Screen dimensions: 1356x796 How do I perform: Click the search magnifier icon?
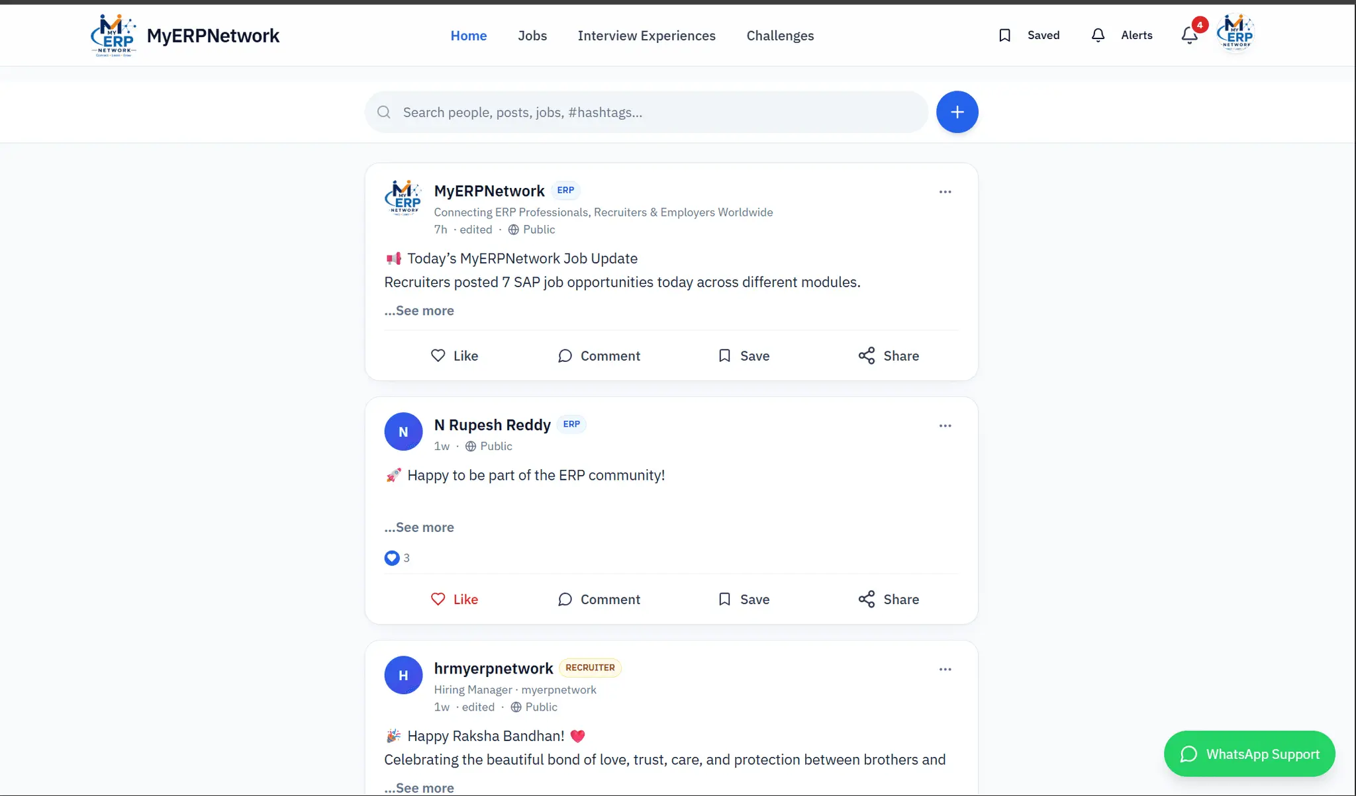tap(384, 112)
